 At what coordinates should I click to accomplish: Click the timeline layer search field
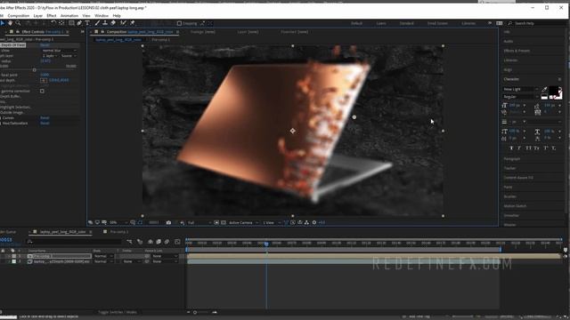pos(75,241)
